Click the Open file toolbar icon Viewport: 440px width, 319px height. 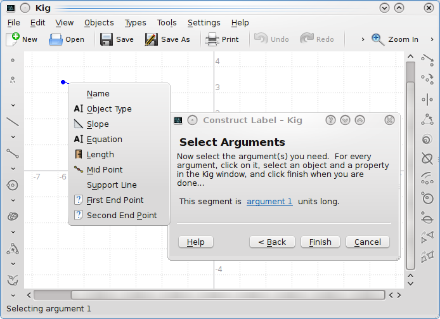pyautogui.click(x=56, y=39)
